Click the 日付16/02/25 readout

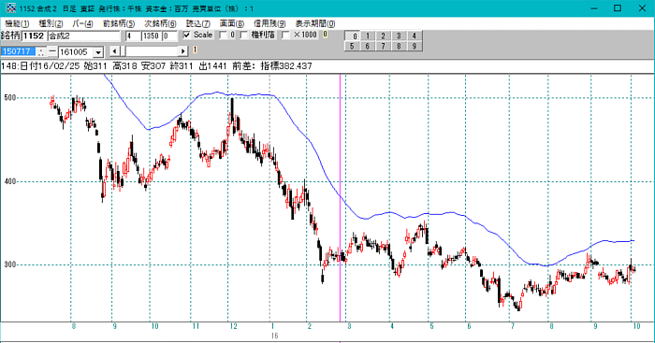pos(50,66)
